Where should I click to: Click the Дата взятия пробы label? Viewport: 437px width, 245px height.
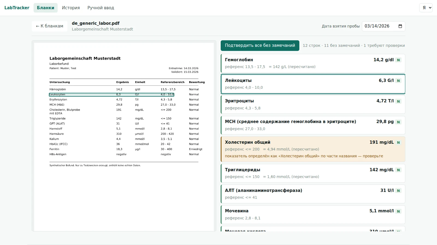[341, 26]
